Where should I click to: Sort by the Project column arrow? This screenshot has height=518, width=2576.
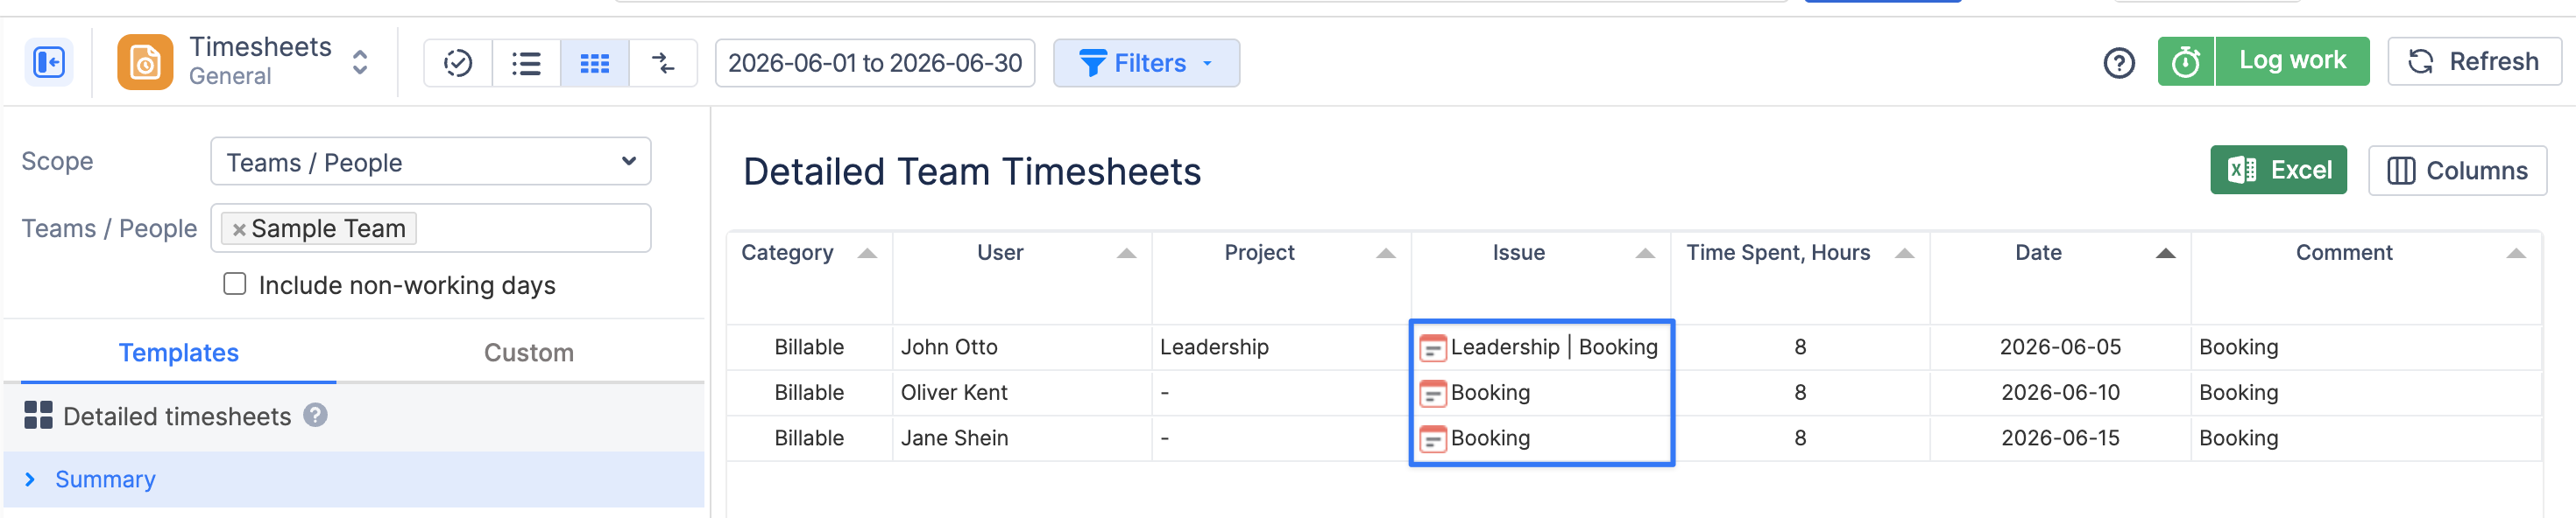coord(1385,254)
